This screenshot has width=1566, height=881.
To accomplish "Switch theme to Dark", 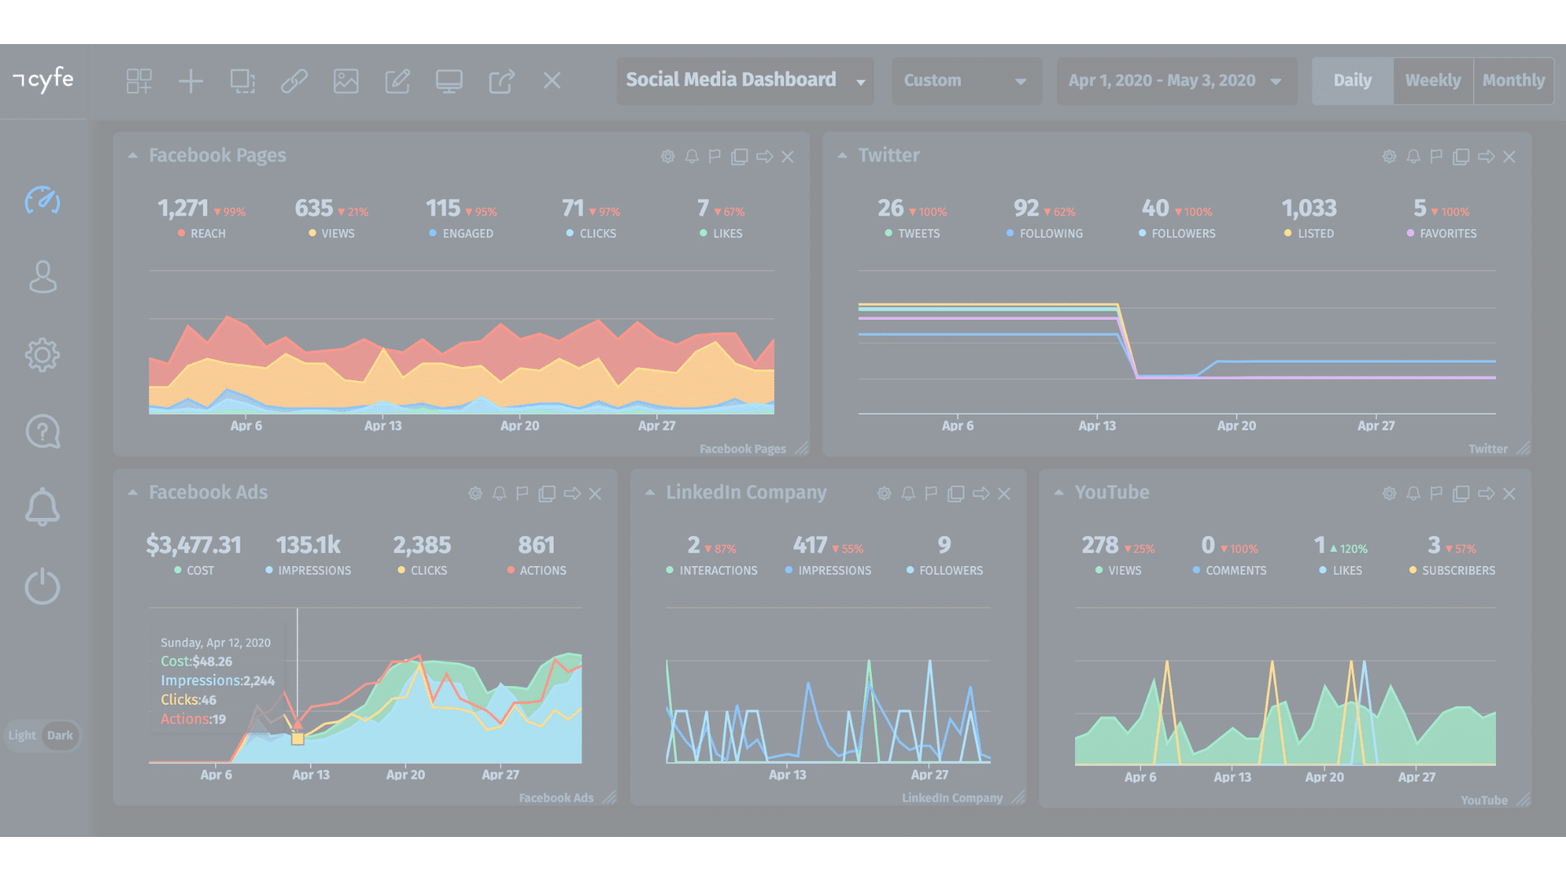I will 60,736.
